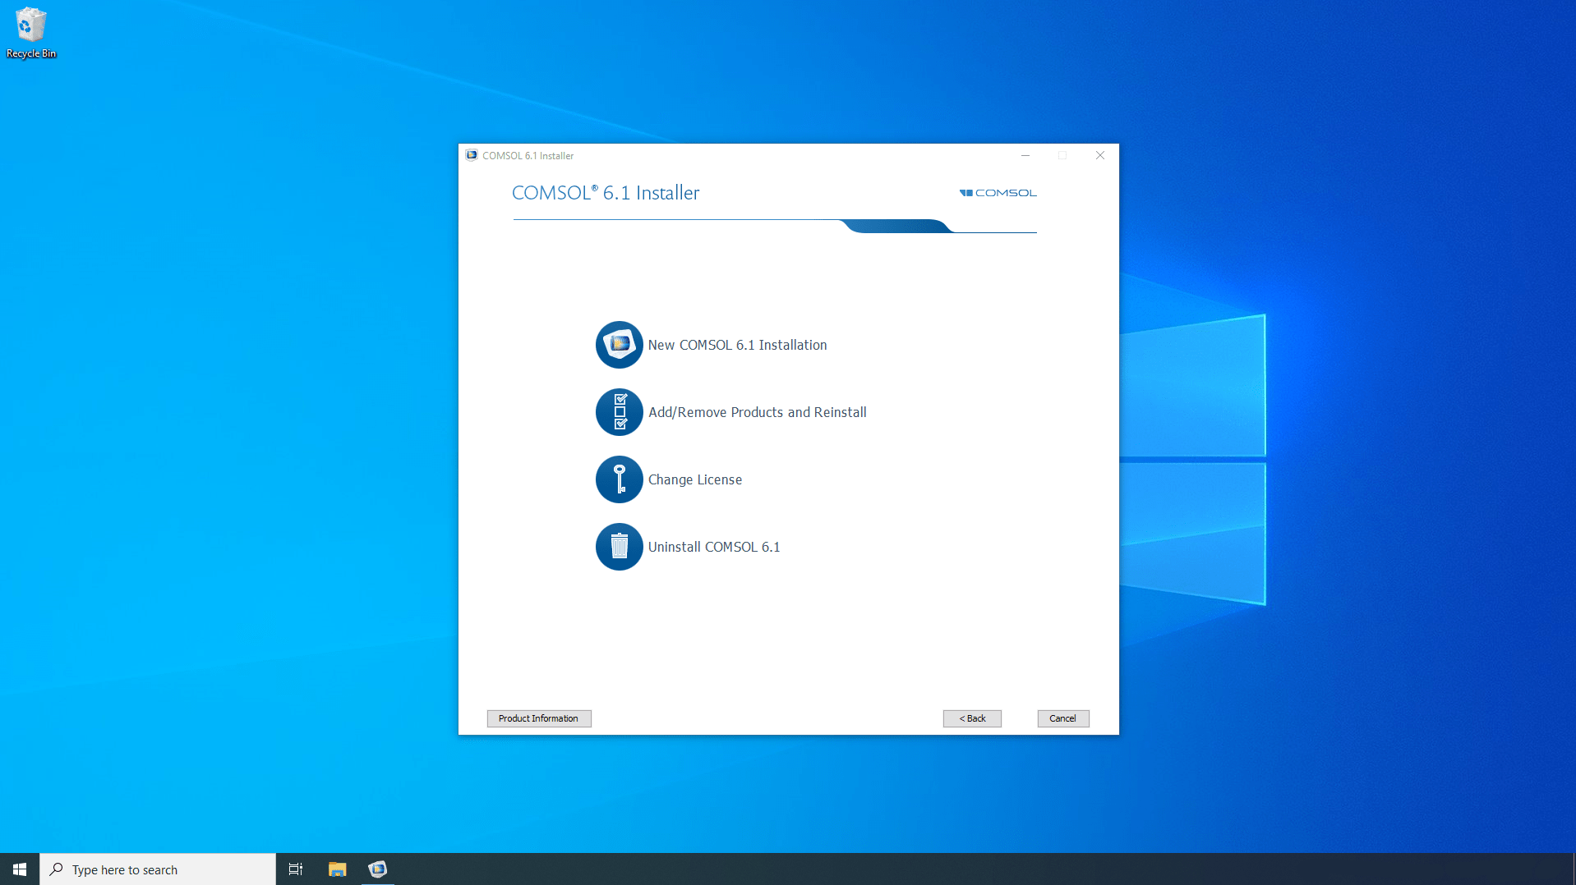This screenshot has width=1576, height=885.
Task: Click the < Back button
Action: point(971,718)
